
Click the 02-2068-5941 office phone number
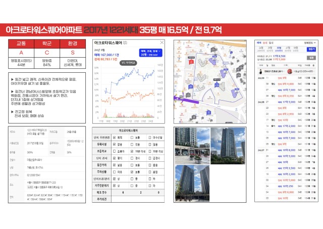tap(34, 175)
